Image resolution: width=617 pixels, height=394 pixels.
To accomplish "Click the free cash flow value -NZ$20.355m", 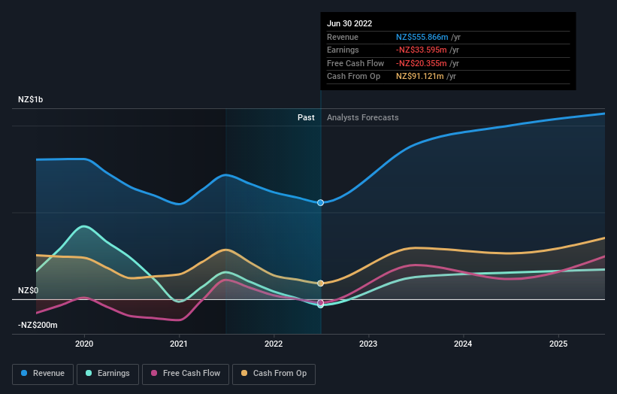I will (422, 63).
